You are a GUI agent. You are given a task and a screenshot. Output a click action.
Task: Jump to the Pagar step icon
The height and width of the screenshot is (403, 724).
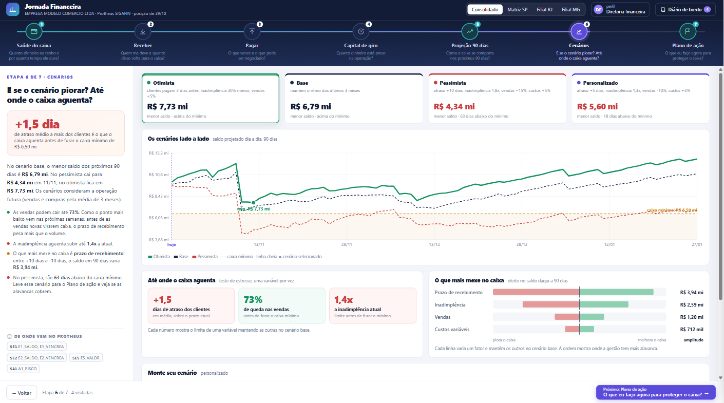tap(252, 31)
